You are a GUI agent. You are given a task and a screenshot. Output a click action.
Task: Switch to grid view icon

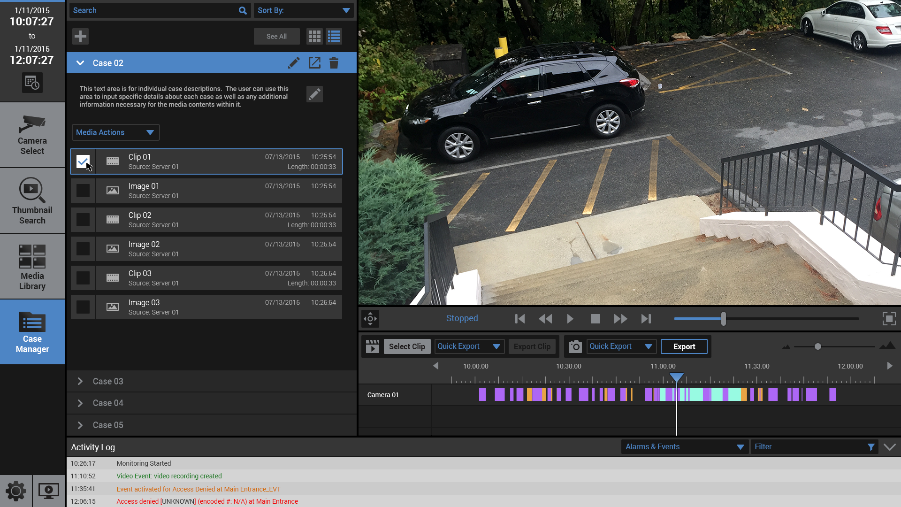[314, 36]
